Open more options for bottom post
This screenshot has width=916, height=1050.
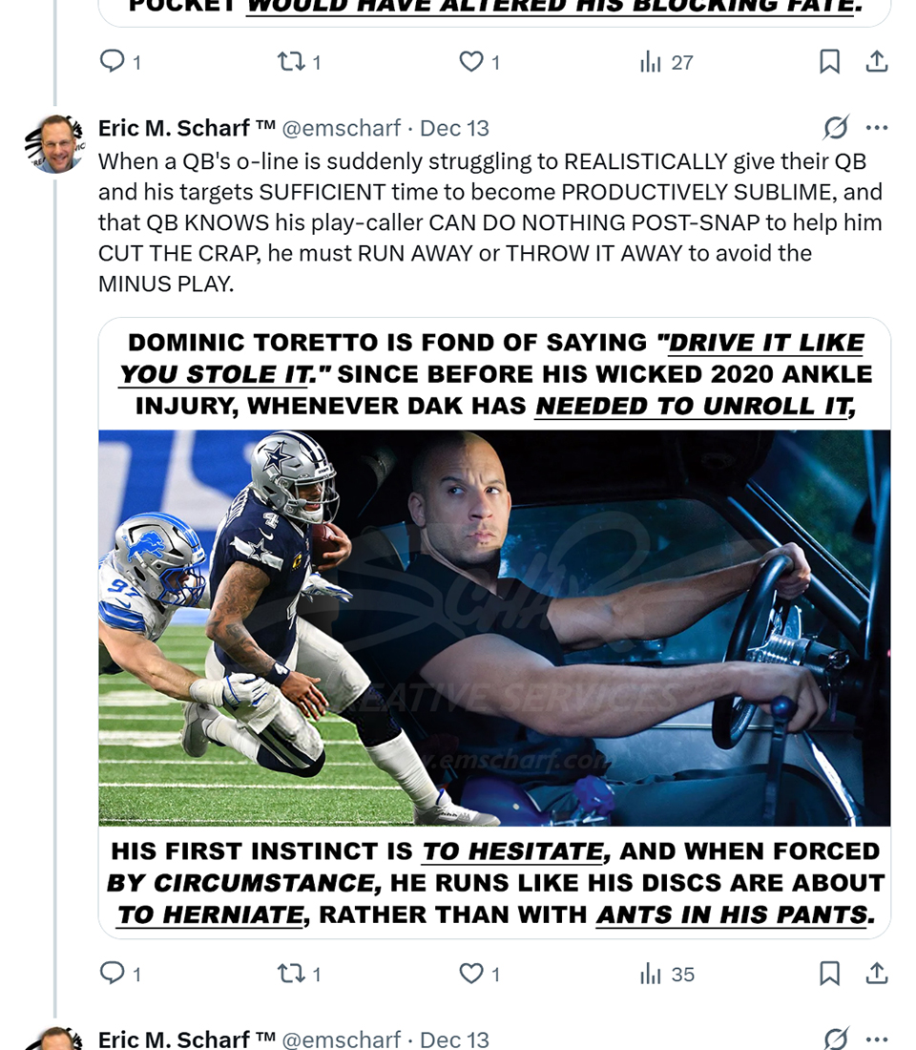876,1039
